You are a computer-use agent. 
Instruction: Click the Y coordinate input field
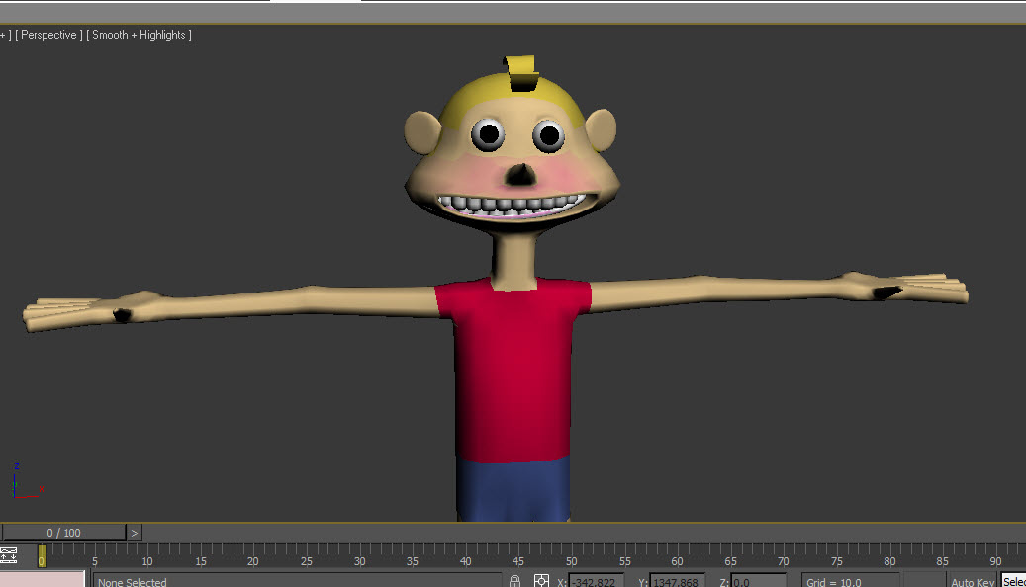pyautogui.click(x=678, y=581)
